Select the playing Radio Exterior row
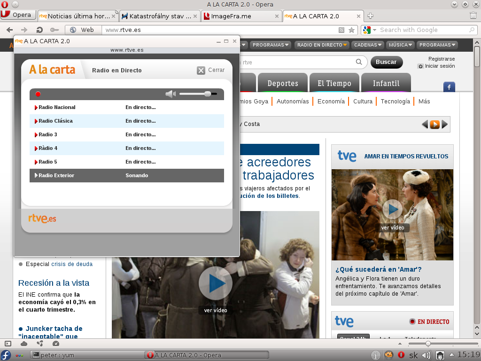 tap(127, 176)
